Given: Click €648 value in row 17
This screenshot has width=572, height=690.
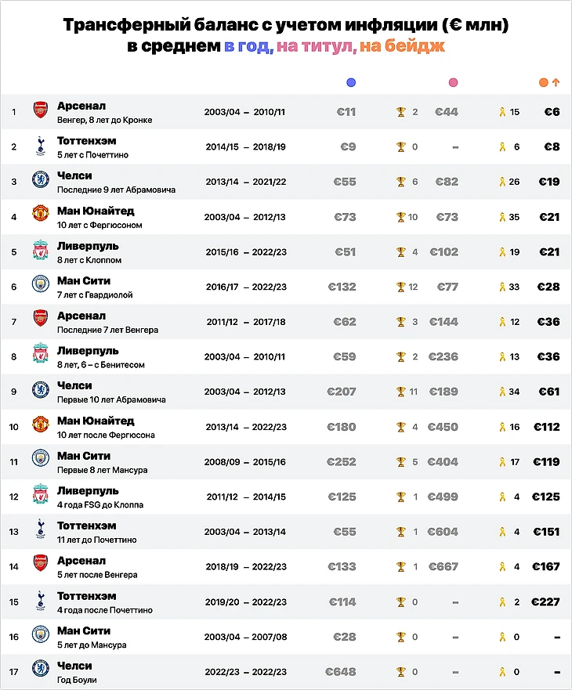Looking at the screenshot, I should tap(341, 672).
